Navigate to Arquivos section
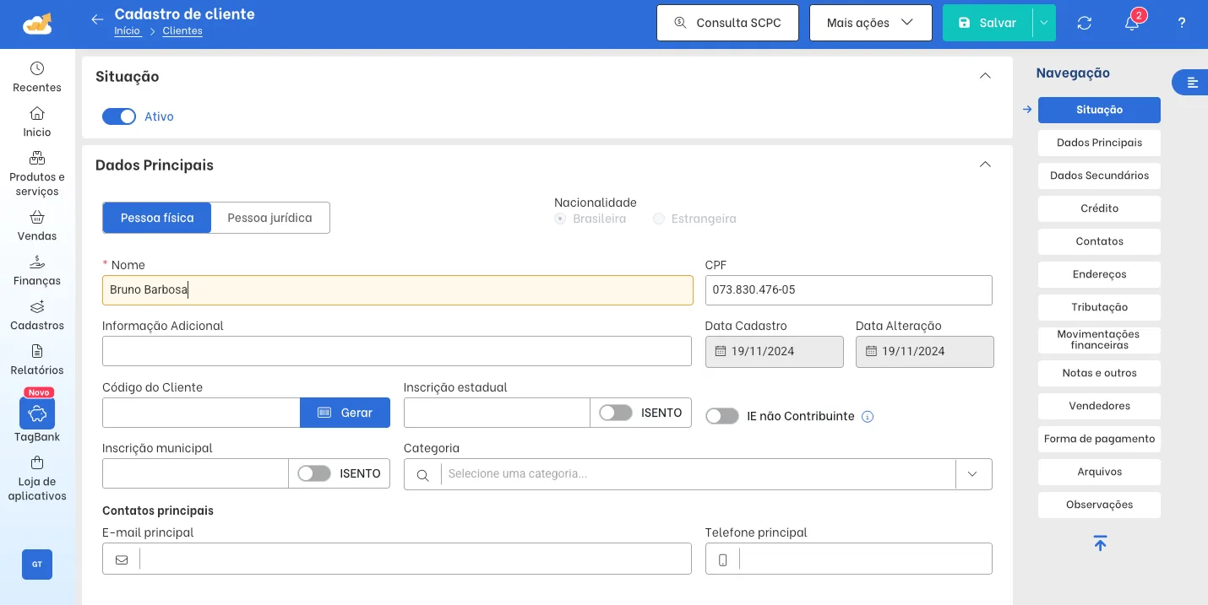The width and height of the screenshot is (1208, 605). click(x=1099, y=472)
